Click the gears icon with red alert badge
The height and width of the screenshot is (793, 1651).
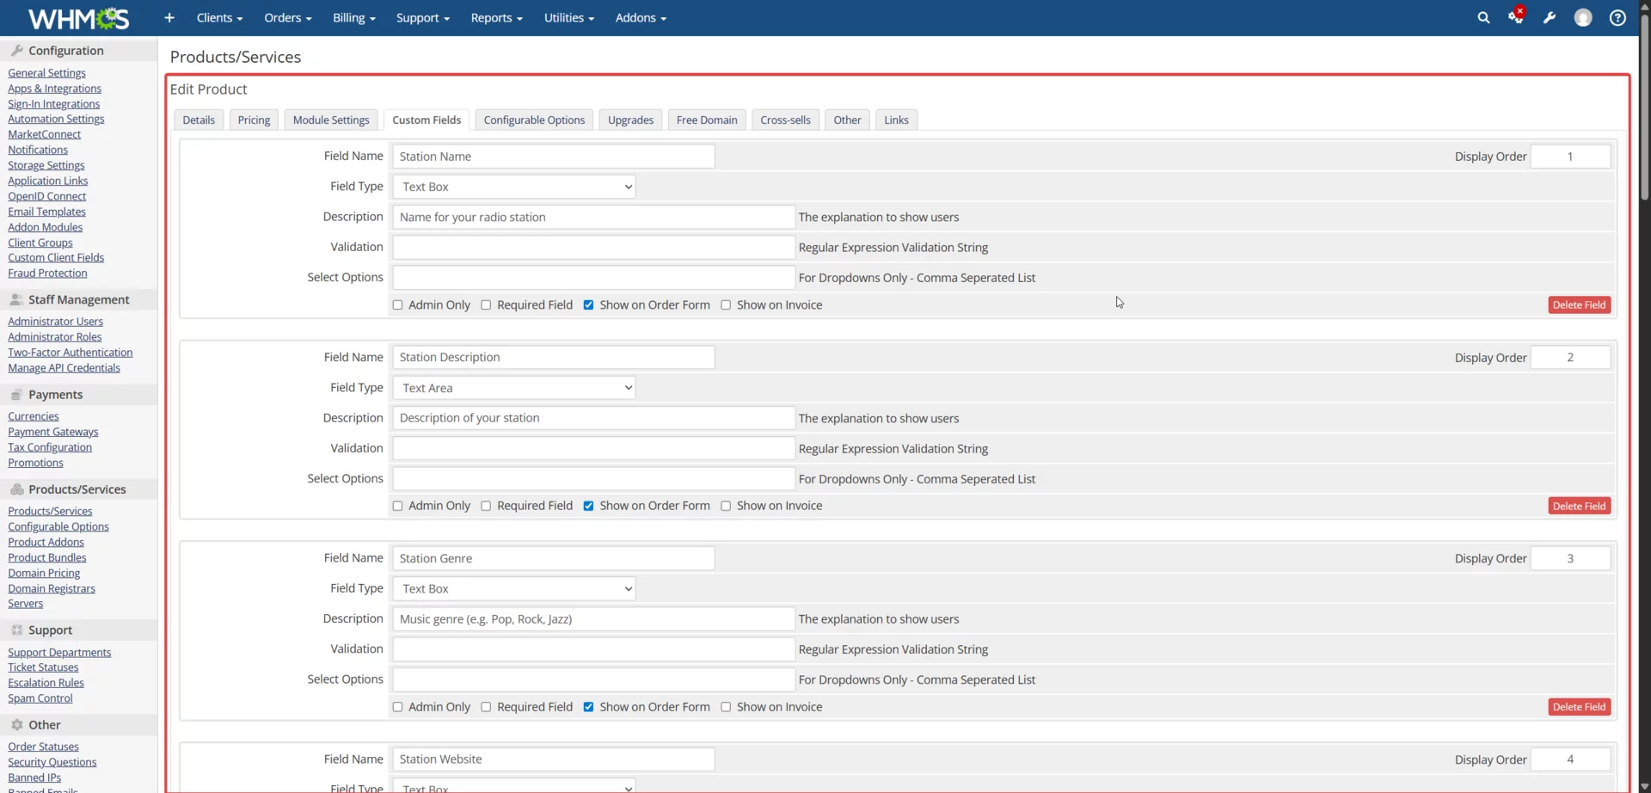pyautogui.click(x=1515, y=17)
